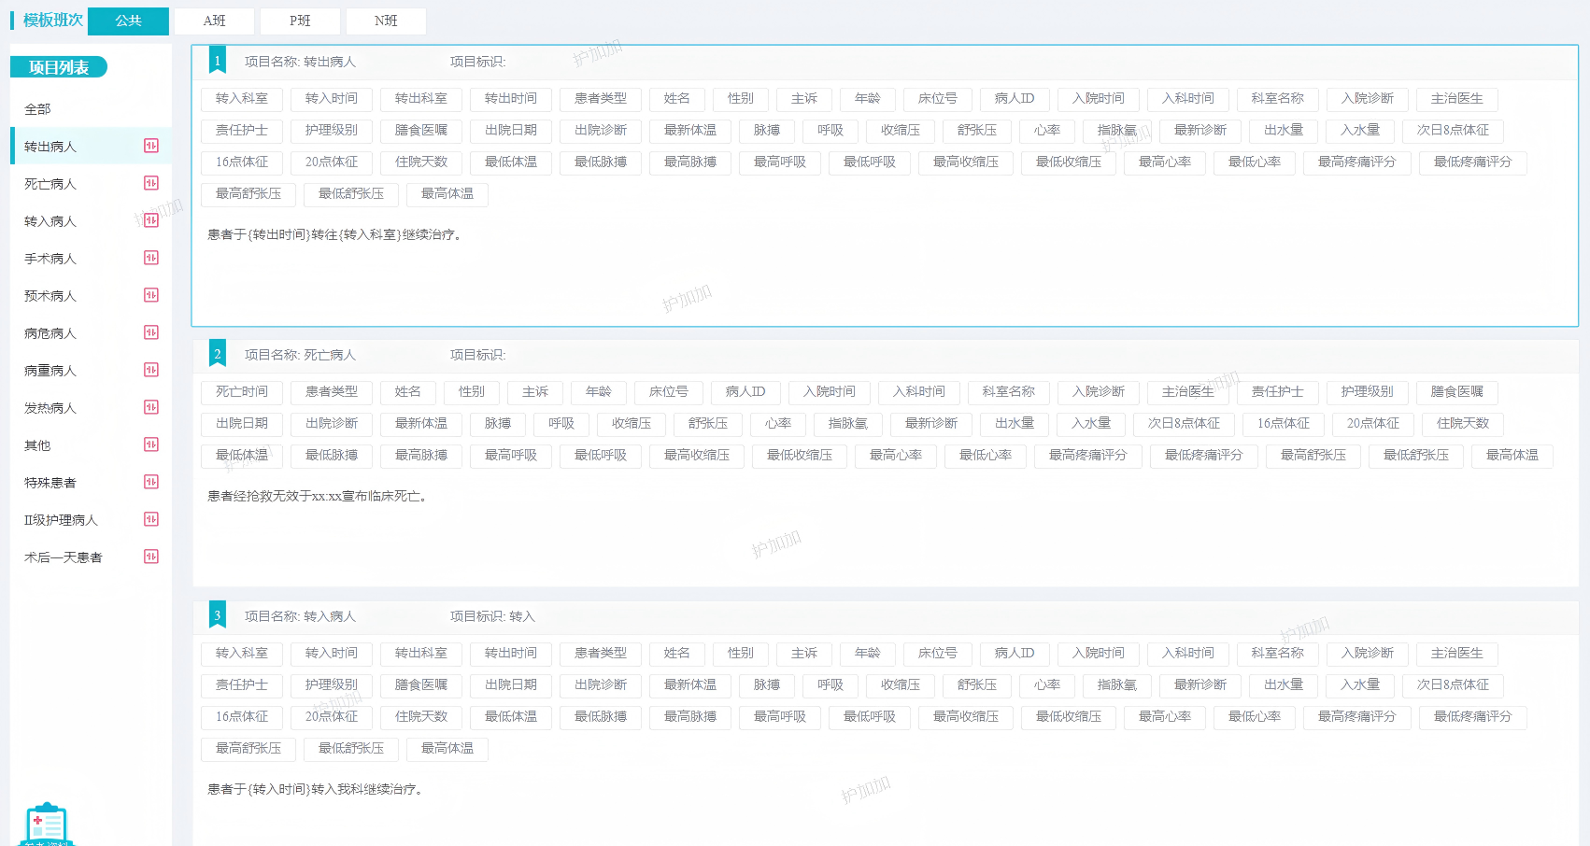The image size is (1590, 846).
Task: Edit template text 患者于{转入时间}转入我科继续治疗
Action: (317, 790)
